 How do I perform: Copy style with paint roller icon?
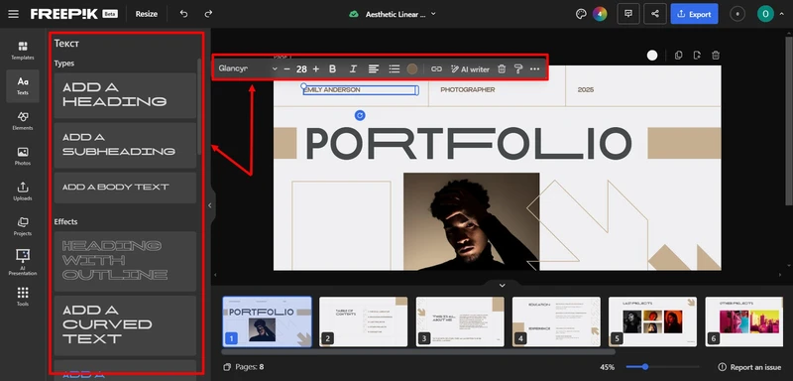(x=517, y=68)
